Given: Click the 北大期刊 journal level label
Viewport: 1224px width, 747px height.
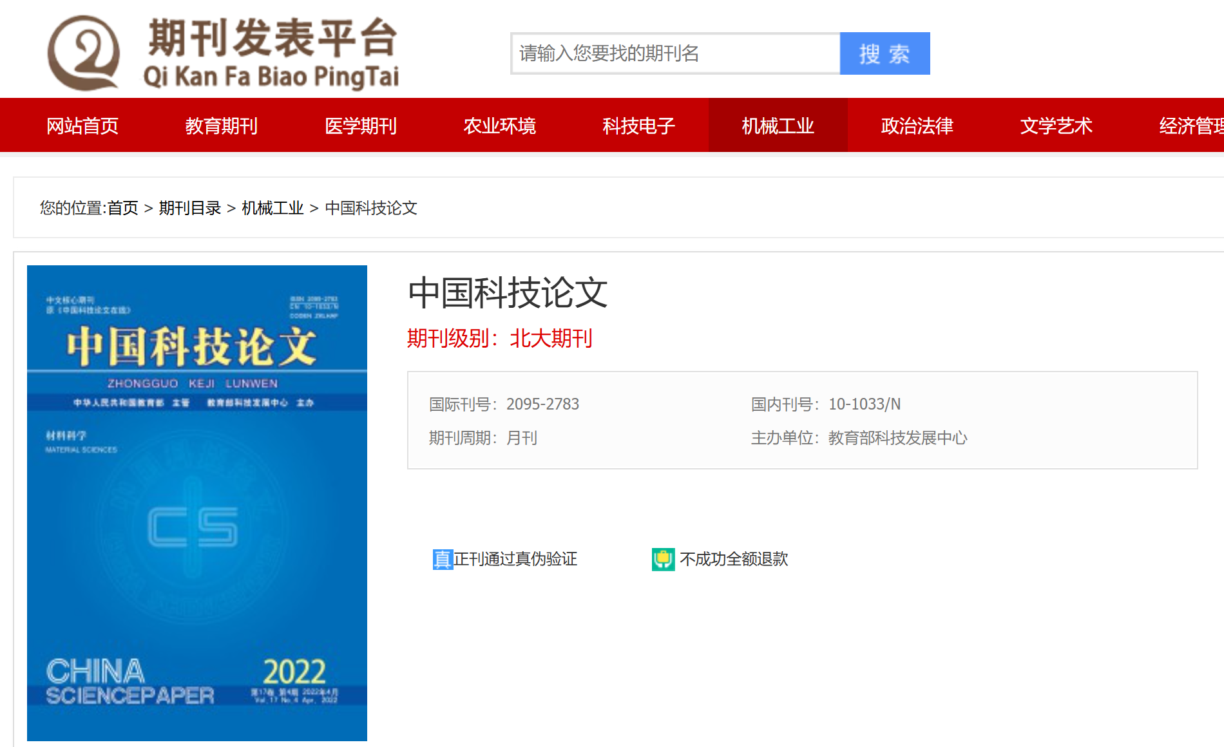Looking at the screenshot, I should point(551,339).
